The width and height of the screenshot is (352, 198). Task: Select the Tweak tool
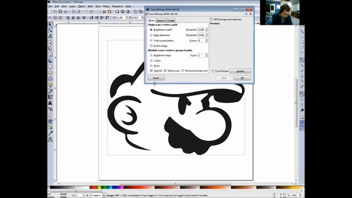point(50,36)
